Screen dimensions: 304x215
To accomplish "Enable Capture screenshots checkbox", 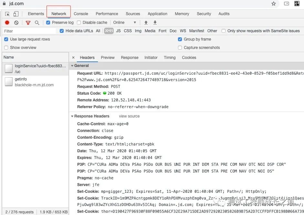I will 180,48.
